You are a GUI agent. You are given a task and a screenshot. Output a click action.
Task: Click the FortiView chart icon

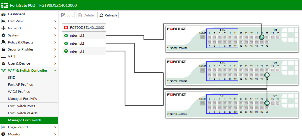pos(3,21)
